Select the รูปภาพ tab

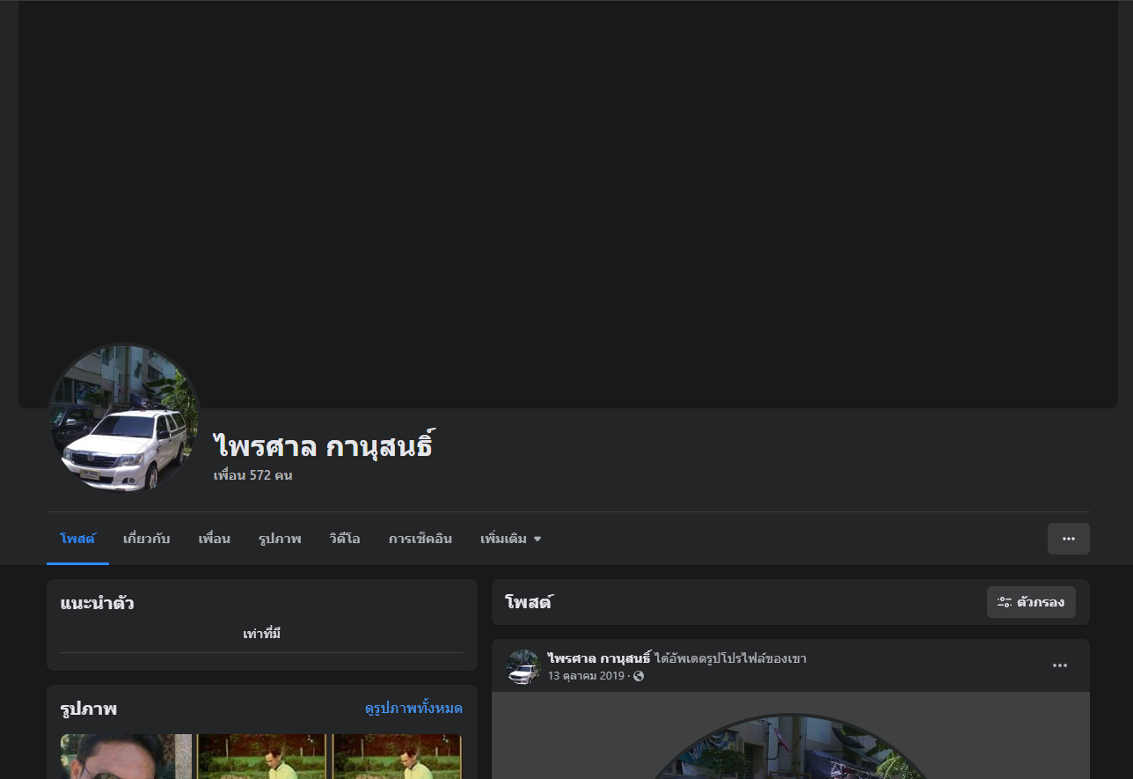point(280,539)
